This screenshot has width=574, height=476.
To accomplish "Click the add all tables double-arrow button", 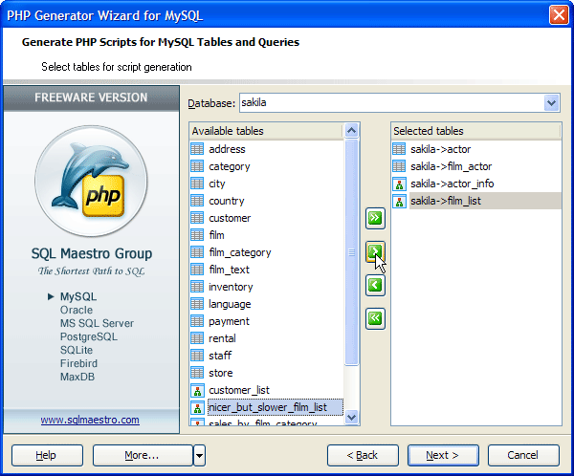I will click(x=375, y=219).
